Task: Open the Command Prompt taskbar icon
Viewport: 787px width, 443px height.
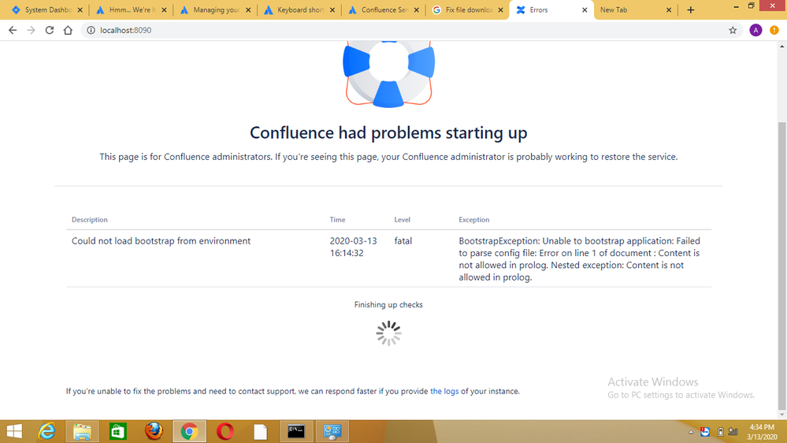Action: point(296,431)
